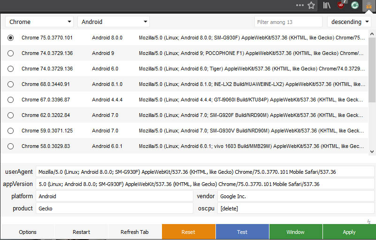Image resolution: width=376 pixels, height=240 pixels.
Task: Click the 'Android 4.4.4' cell
Action: click(107, 100)
